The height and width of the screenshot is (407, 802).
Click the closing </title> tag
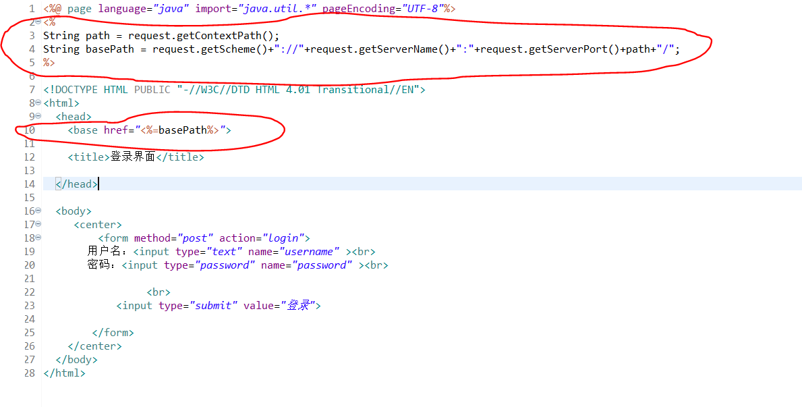[179, 157]
